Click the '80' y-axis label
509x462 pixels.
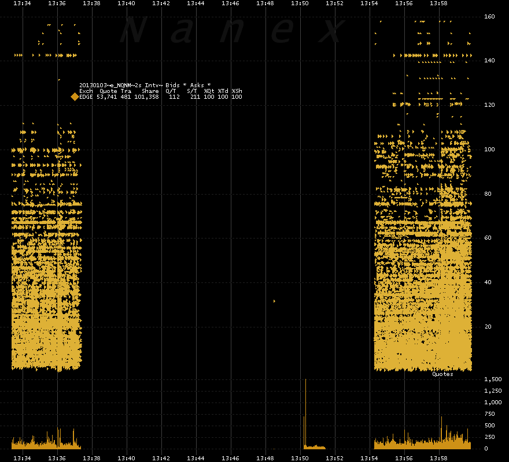pyautogui.click(x=488, y=193)
